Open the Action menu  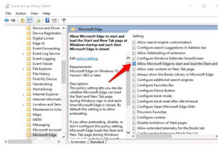click(x=21, y=13)
